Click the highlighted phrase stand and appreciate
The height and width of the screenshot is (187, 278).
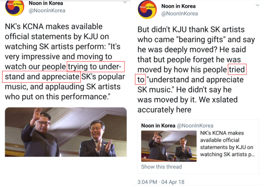[42, 77]
